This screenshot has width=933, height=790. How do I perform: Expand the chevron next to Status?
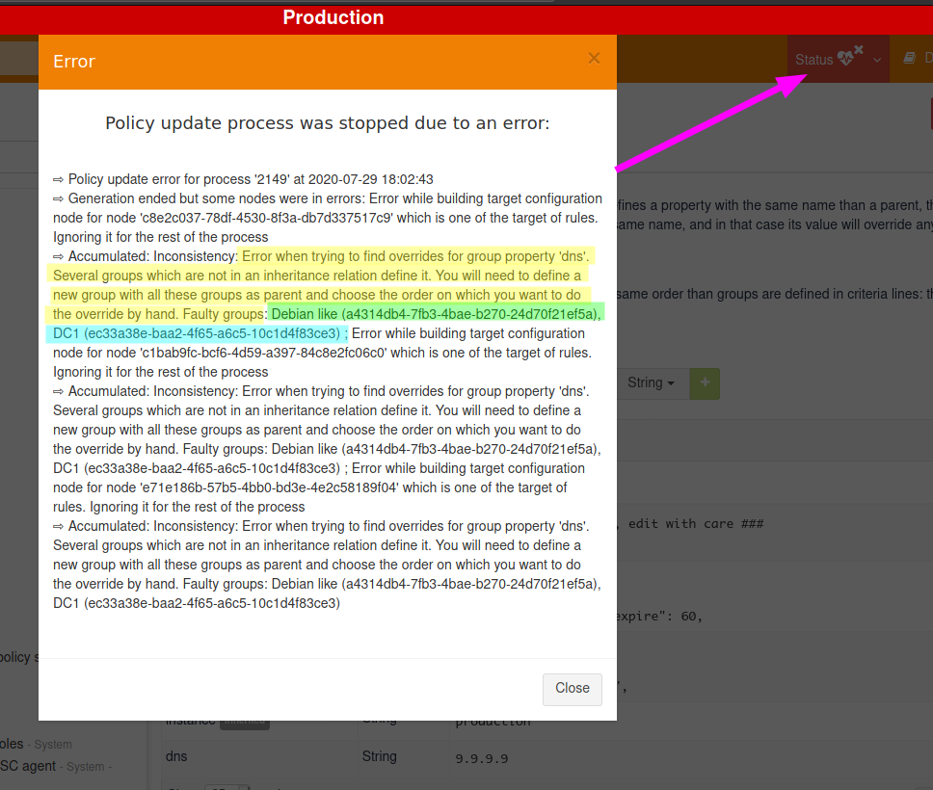(x=877, y=60)
